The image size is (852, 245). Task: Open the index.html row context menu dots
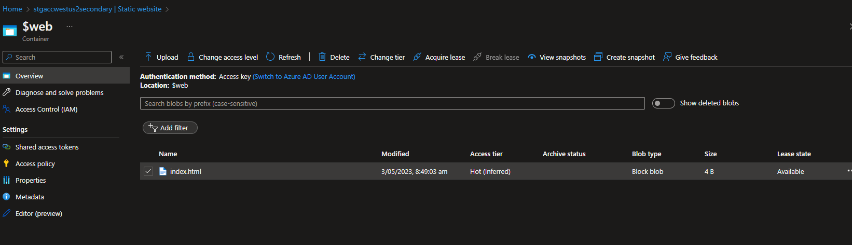(x=849, y=171)
